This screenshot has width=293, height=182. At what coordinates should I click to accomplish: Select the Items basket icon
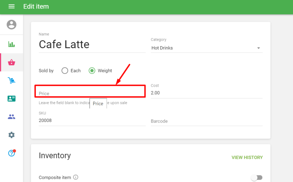(x=12, y=62)
